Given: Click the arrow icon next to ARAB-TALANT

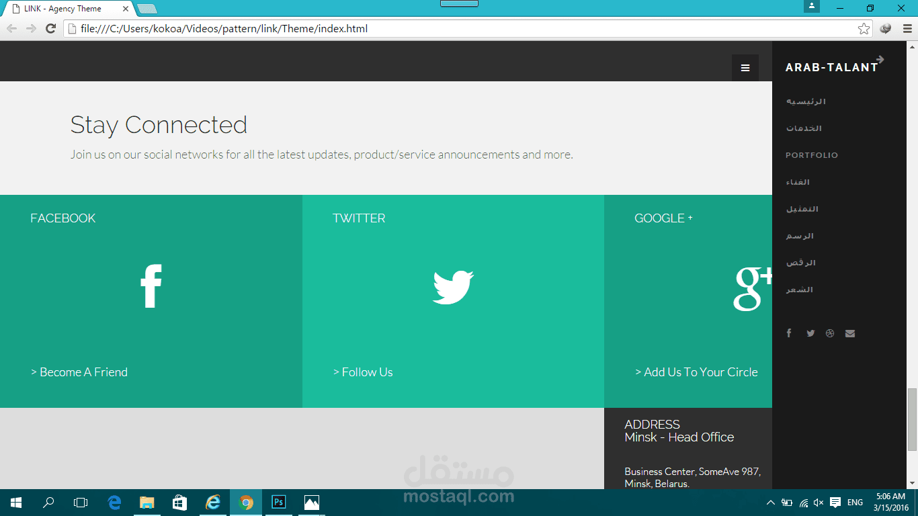Looking at the screenshot, I should coord(879,58).
